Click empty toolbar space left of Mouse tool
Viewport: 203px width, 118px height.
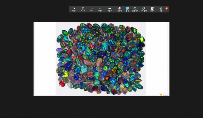click(70, 9)
